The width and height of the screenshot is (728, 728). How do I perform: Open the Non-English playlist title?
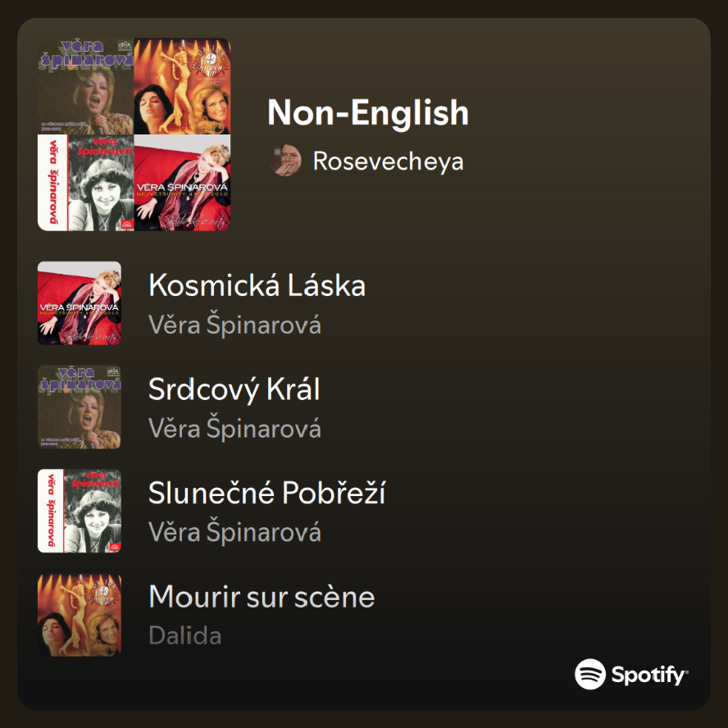tap(368, 113)
